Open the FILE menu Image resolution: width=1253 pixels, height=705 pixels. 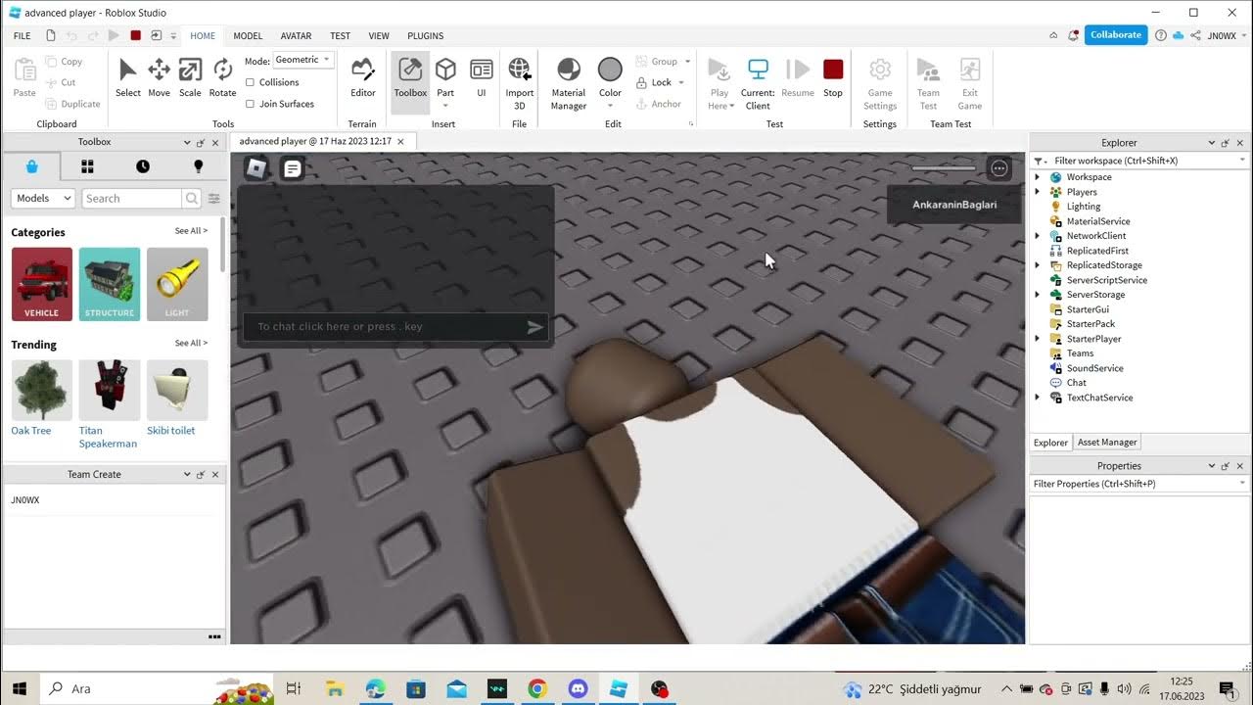(22, 36)
